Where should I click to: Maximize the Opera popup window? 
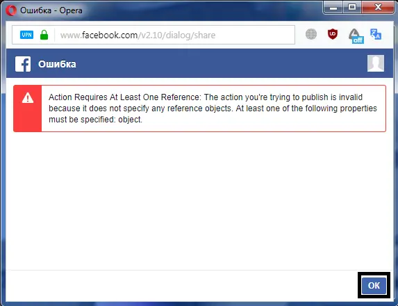(x=352, y=8)
